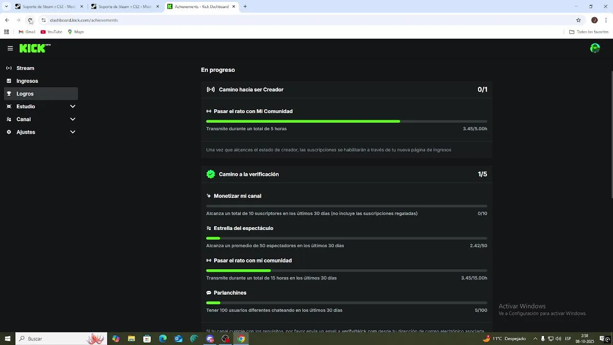Open the Windows Start menu

[7, 339]
